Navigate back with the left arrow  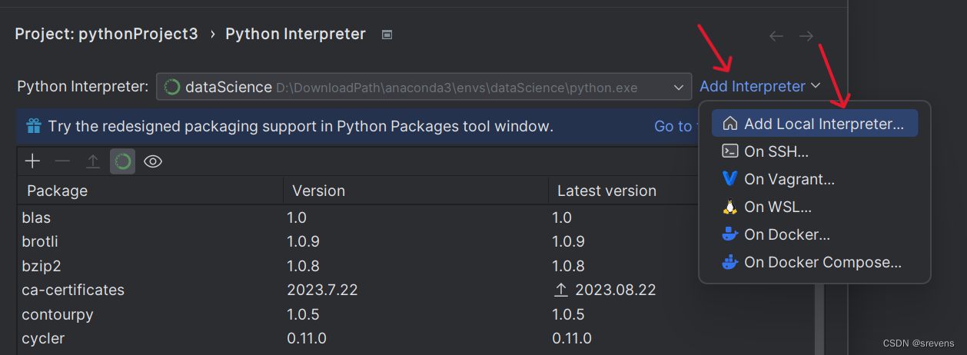(776, 36)
